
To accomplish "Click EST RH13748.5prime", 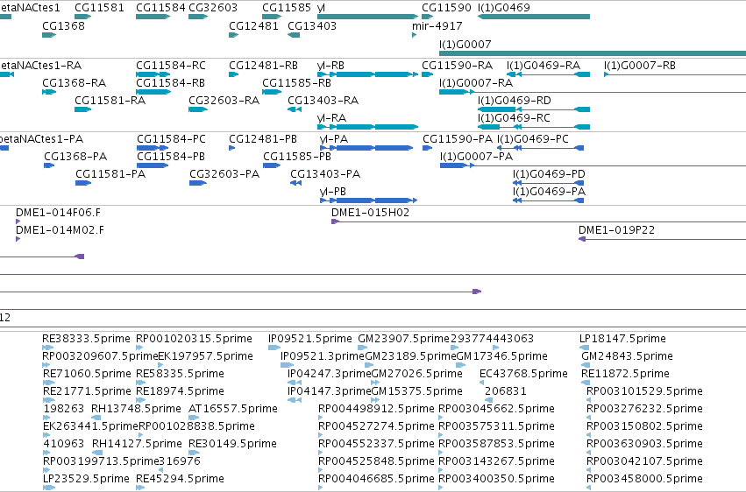I will click(136, 409).
